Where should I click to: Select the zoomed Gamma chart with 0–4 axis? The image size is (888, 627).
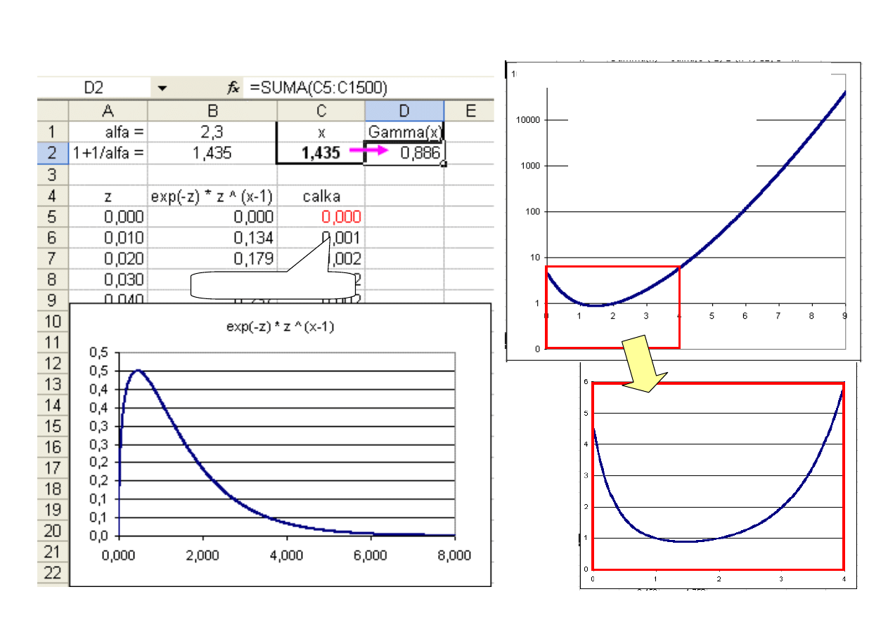tap(719, 476)
